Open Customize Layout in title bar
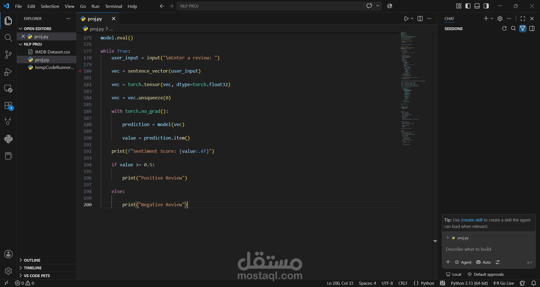 point(459,6)
